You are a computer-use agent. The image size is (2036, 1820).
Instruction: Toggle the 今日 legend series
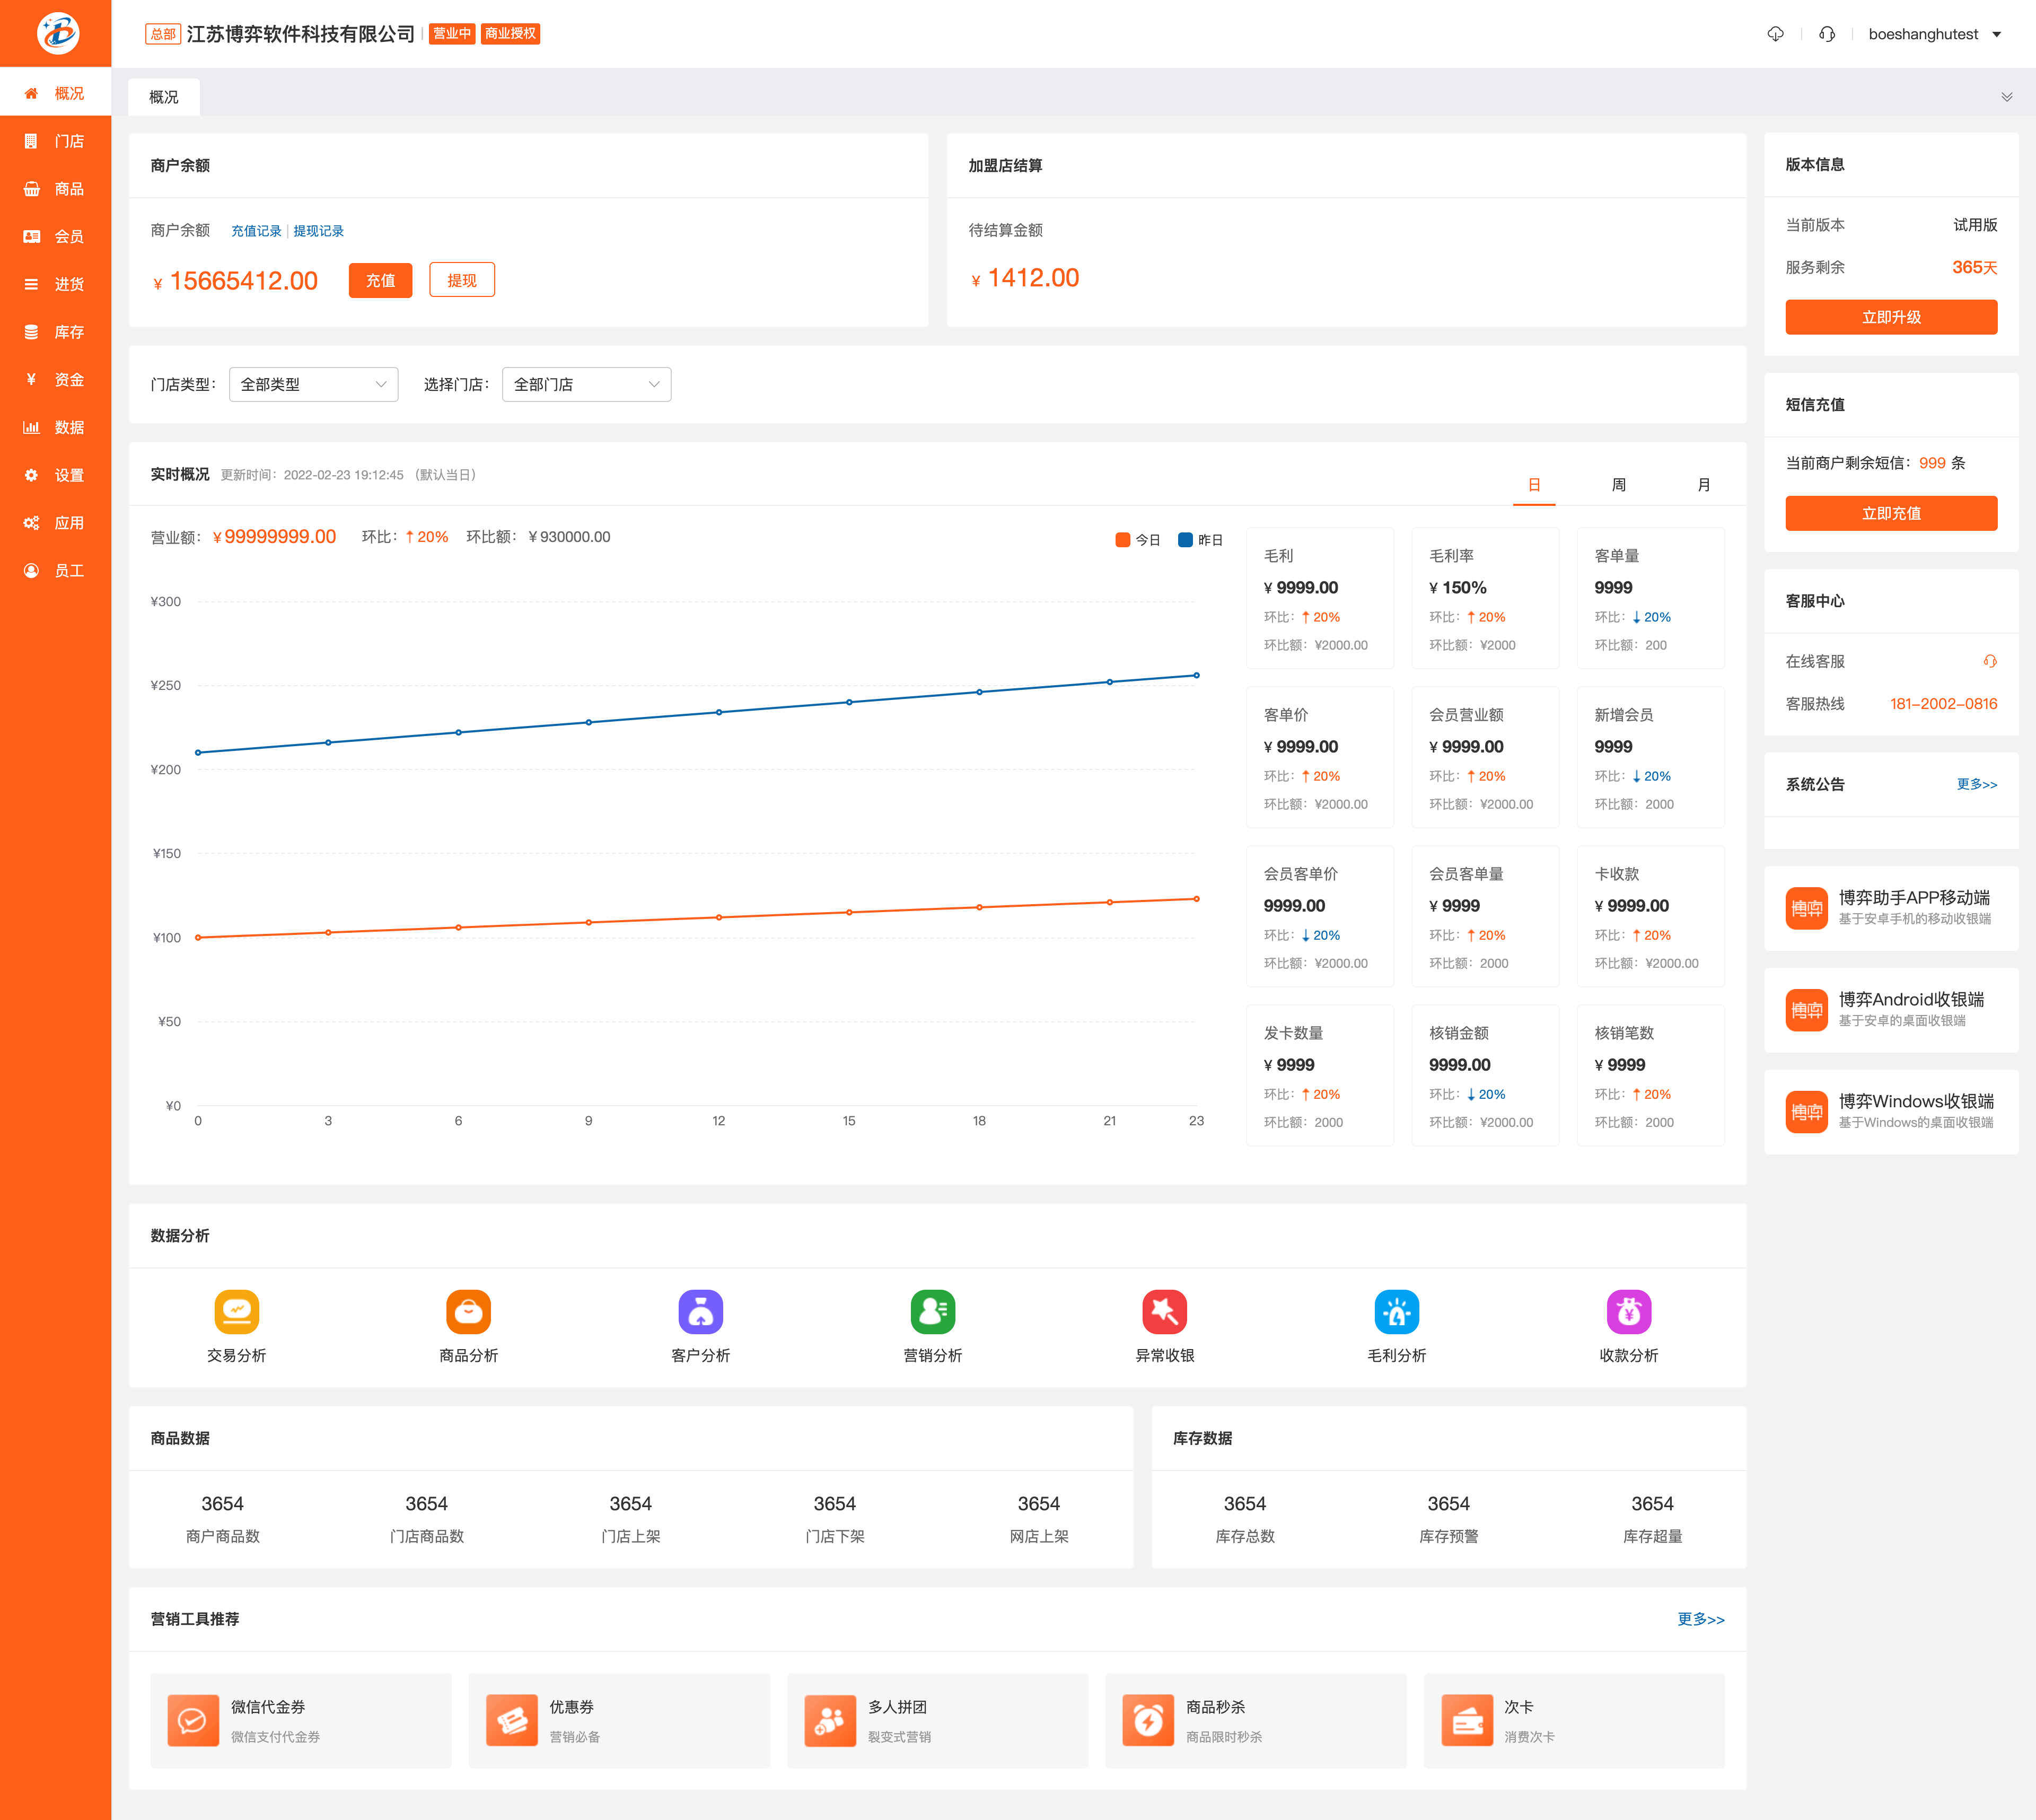click(x=1137, y=540)
